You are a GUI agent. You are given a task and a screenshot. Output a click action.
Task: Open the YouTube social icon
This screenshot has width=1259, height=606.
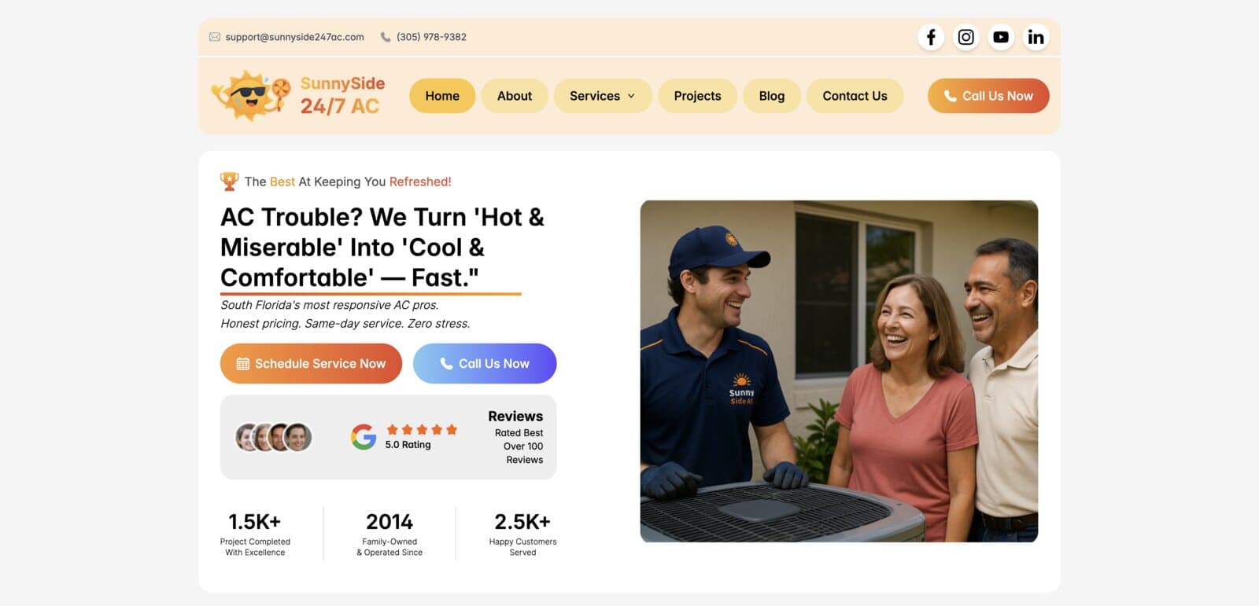coord(1001,37)
